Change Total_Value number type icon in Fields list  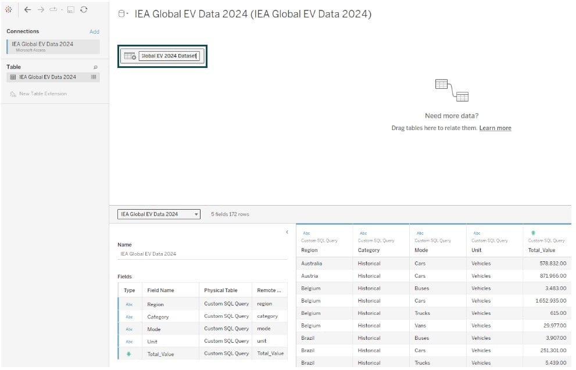tap(128, 354)
